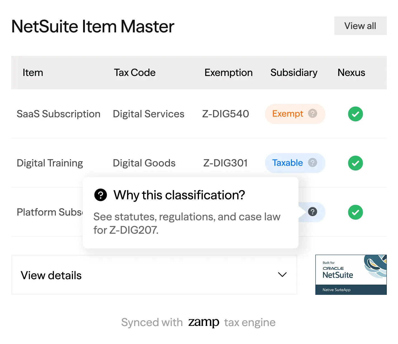The width and height of the screenshot is (398, 344).
Task: Click the black question mark in the tooltip
Action: (x=101, y=195)
